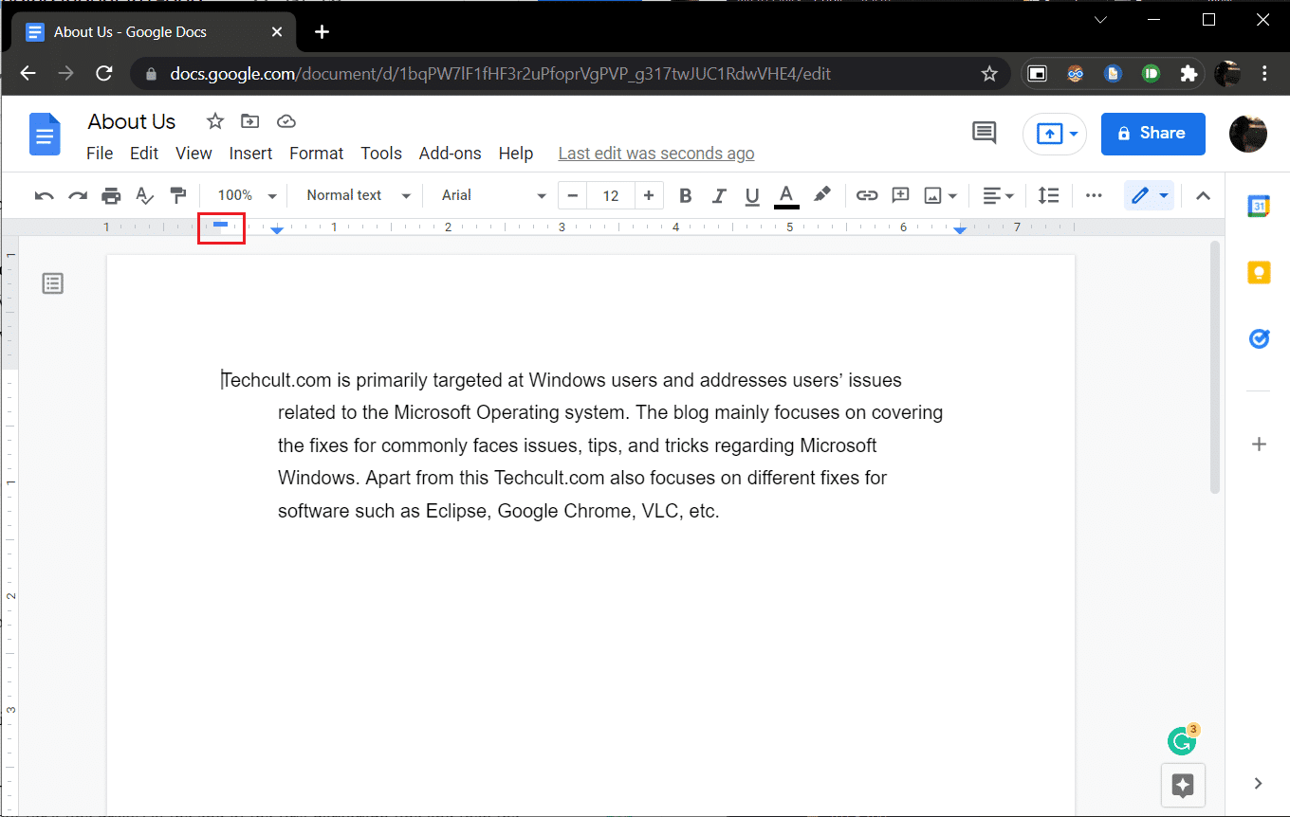Run spelling and grammar check icon
The width and height of the screenshot is (1290, 817).
(x=144, y=195)
